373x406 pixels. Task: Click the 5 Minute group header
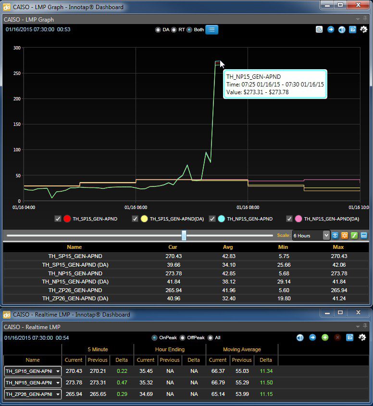coord(98,349)
